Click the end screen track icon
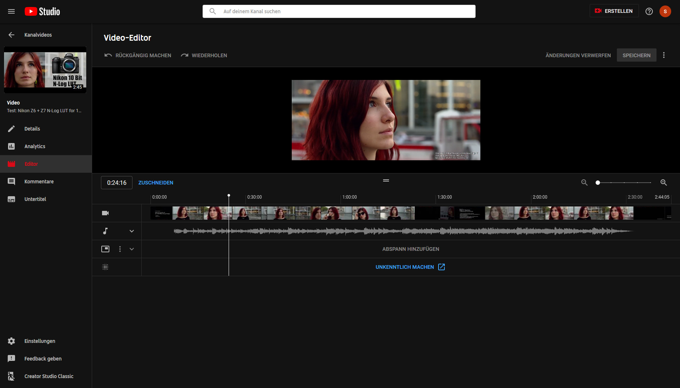The image size is (680, 388). (105, 249)
